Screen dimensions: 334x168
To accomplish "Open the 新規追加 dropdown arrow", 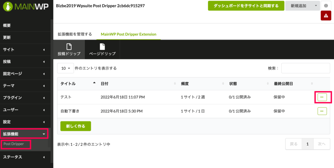I will point(316,6).
